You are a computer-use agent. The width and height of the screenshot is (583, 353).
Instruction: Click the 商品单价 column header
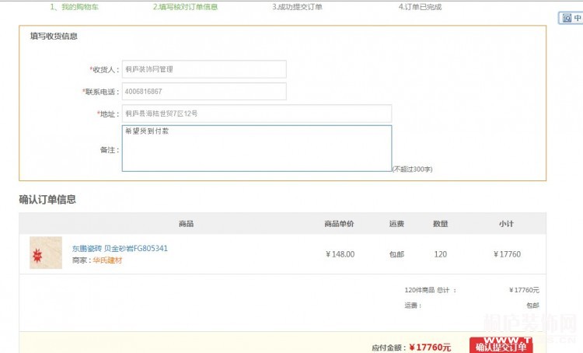[x=339, y=224]
